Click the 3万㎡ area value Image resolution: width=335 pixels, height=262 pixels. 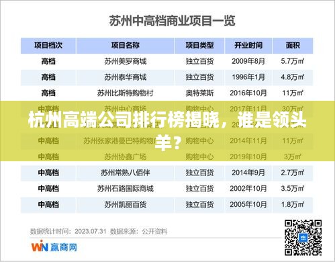[293, 157]
